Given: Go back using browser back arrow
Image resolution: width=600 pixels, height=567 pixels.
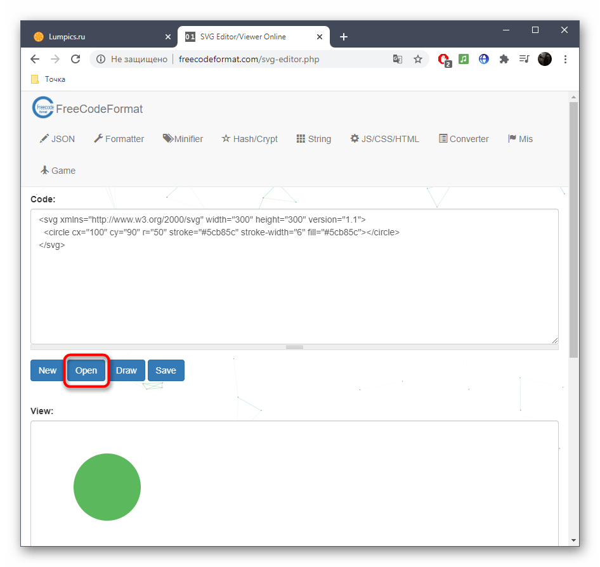Looking at the screenshot, I should coord(35,59).
